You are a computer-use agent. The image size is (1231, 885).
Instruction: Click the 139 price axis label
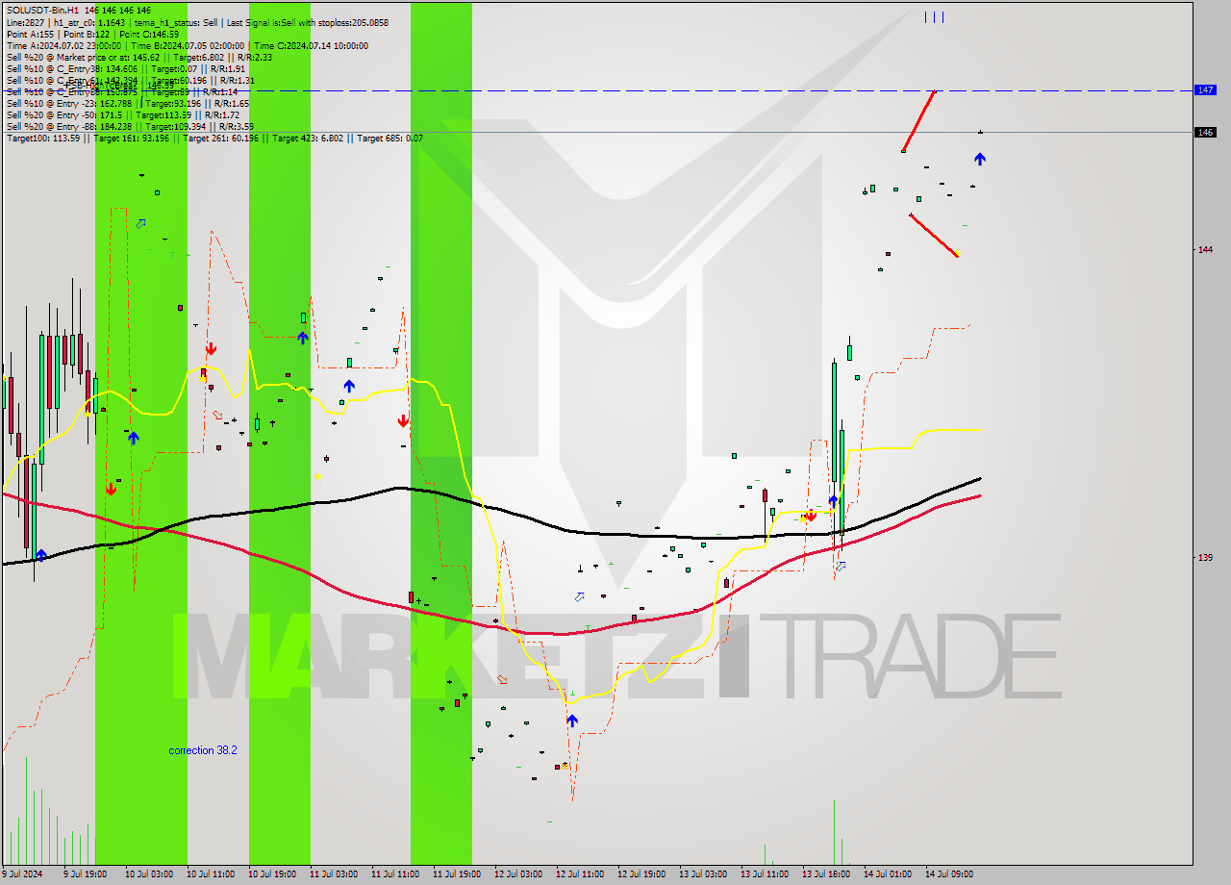(1205, 557)
